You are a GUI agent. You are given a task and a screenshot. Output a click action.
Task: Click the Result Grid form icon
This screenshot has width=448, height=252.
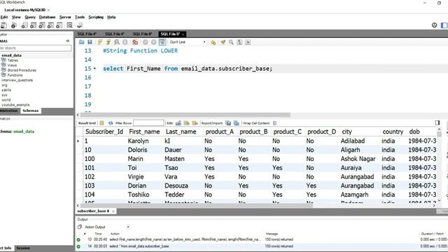101,123
